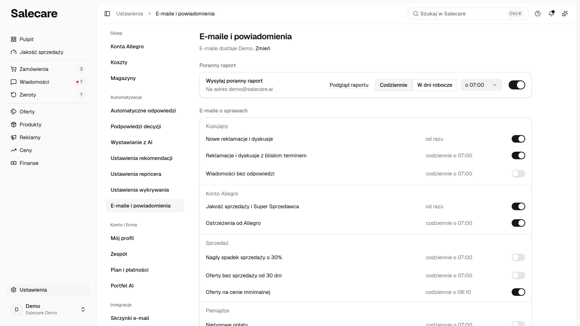
Task: Click the Pulpit dashboard icon
Action: tap(14, 39)
